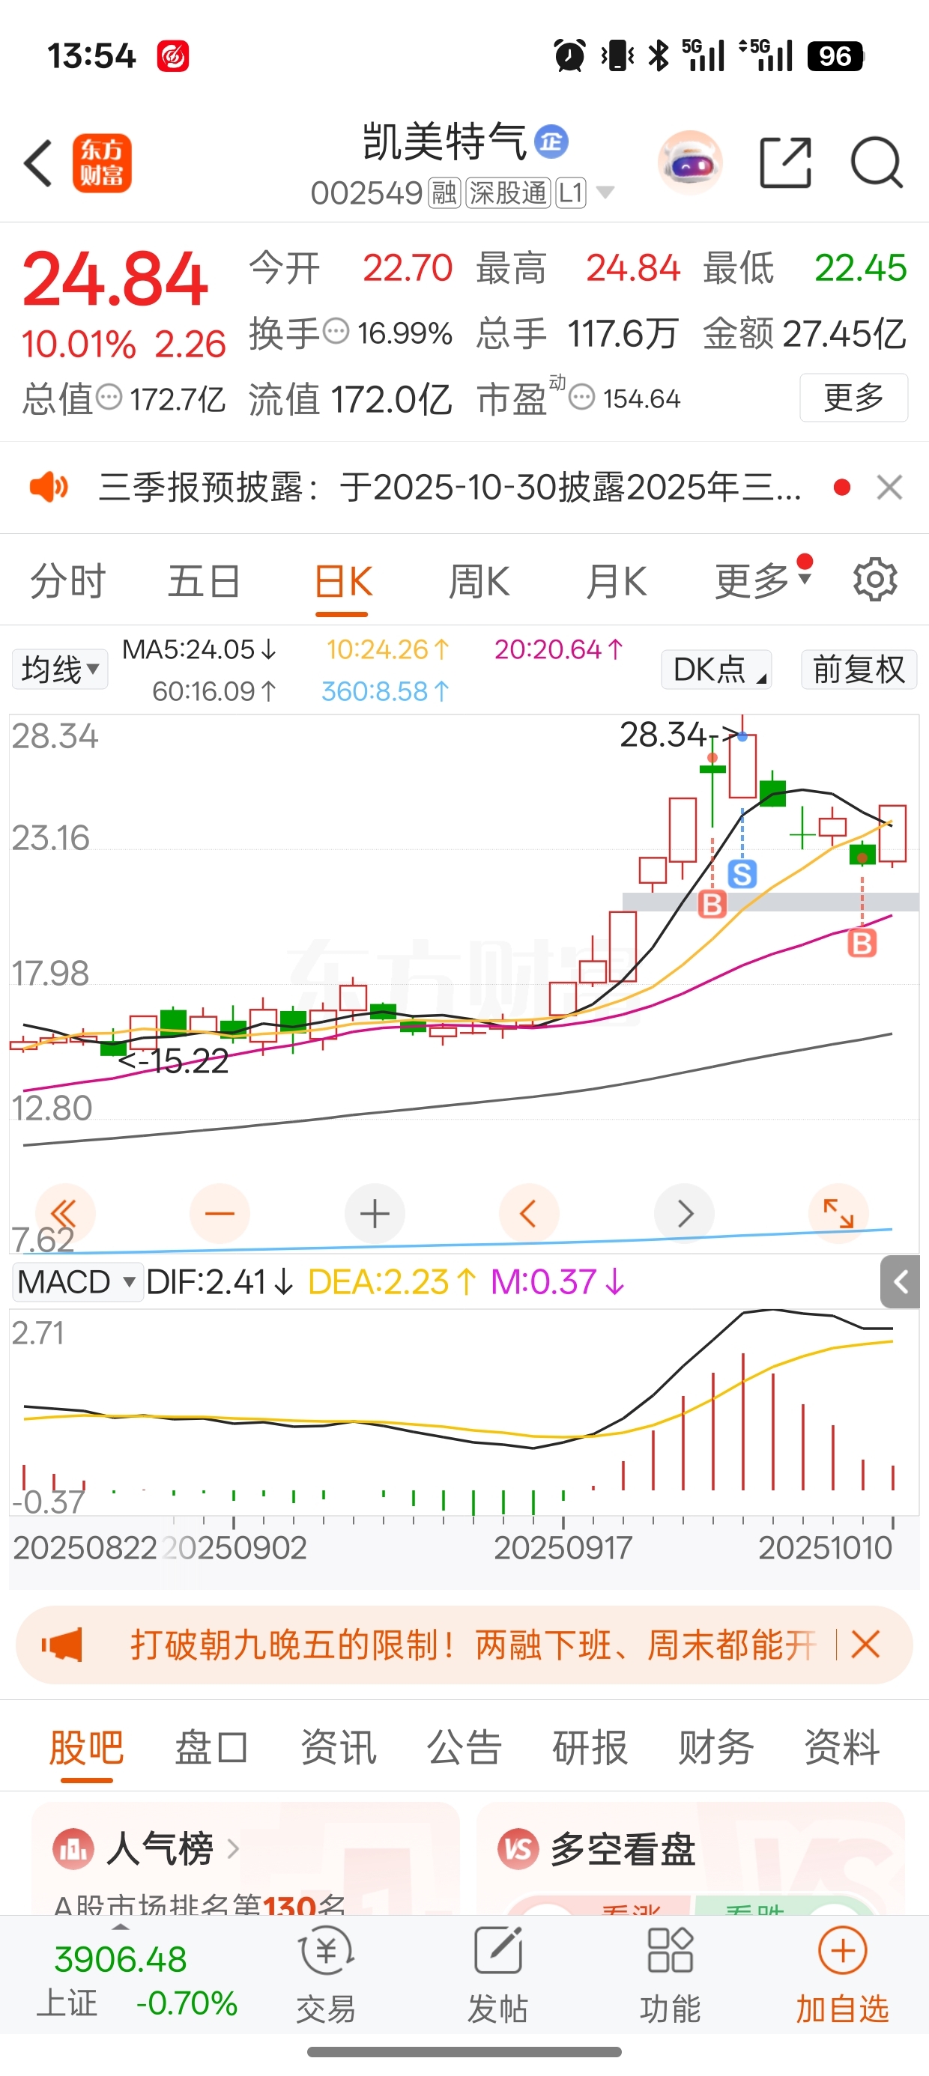The height and width of the screenshot is (2076, 929).
Task: Expand the 更多 chart period dropdown
Action: tap(762, 580)
